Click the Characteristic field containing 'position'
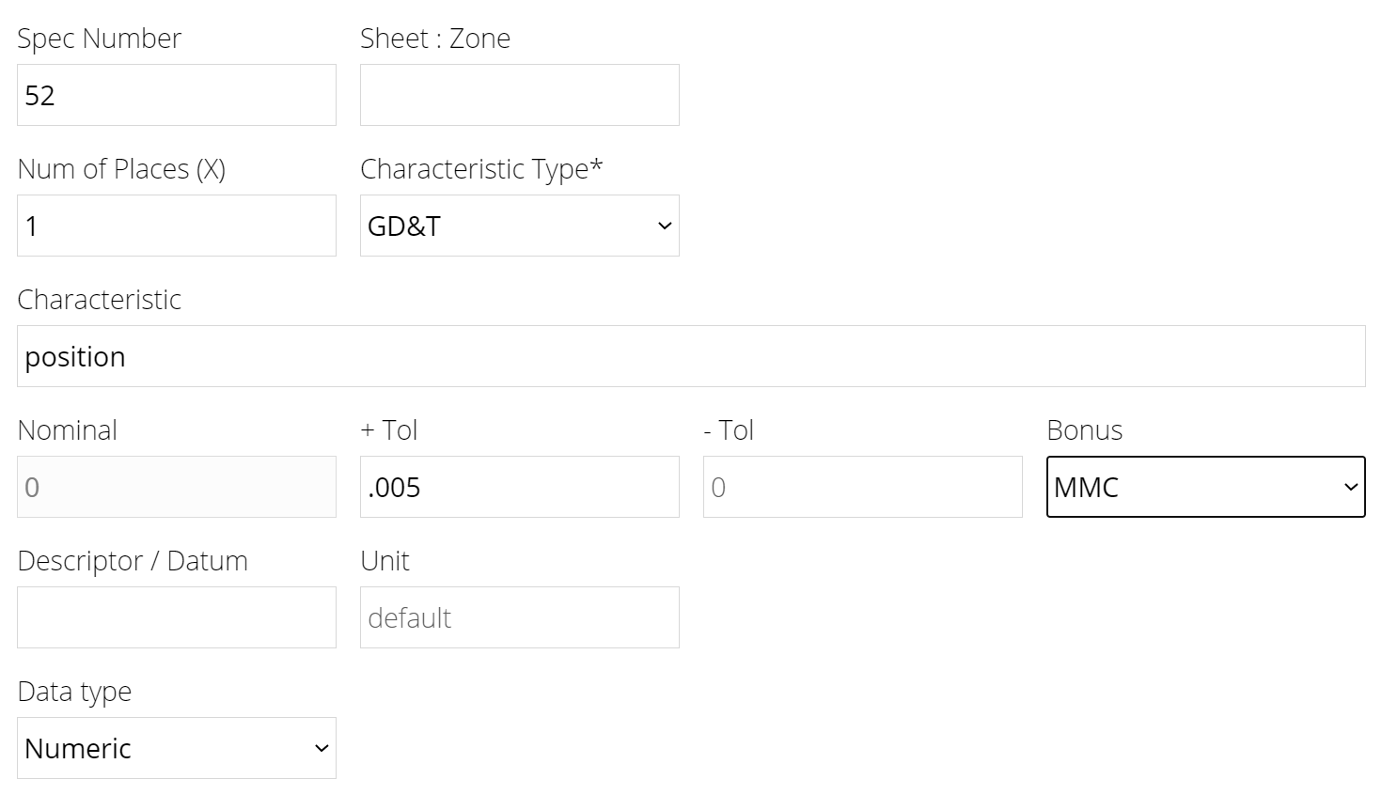 pos(691,356)
